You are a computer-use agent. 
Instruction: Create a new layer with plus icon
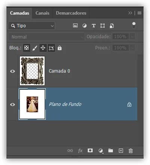coord(121,151)
